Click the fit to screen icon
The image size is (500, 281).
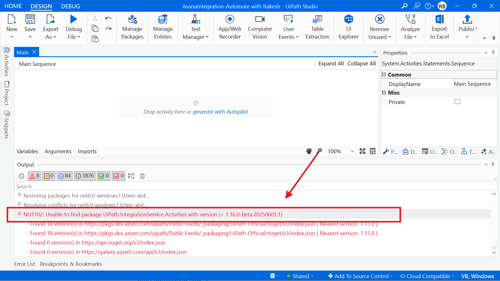(x=362, y=151)
